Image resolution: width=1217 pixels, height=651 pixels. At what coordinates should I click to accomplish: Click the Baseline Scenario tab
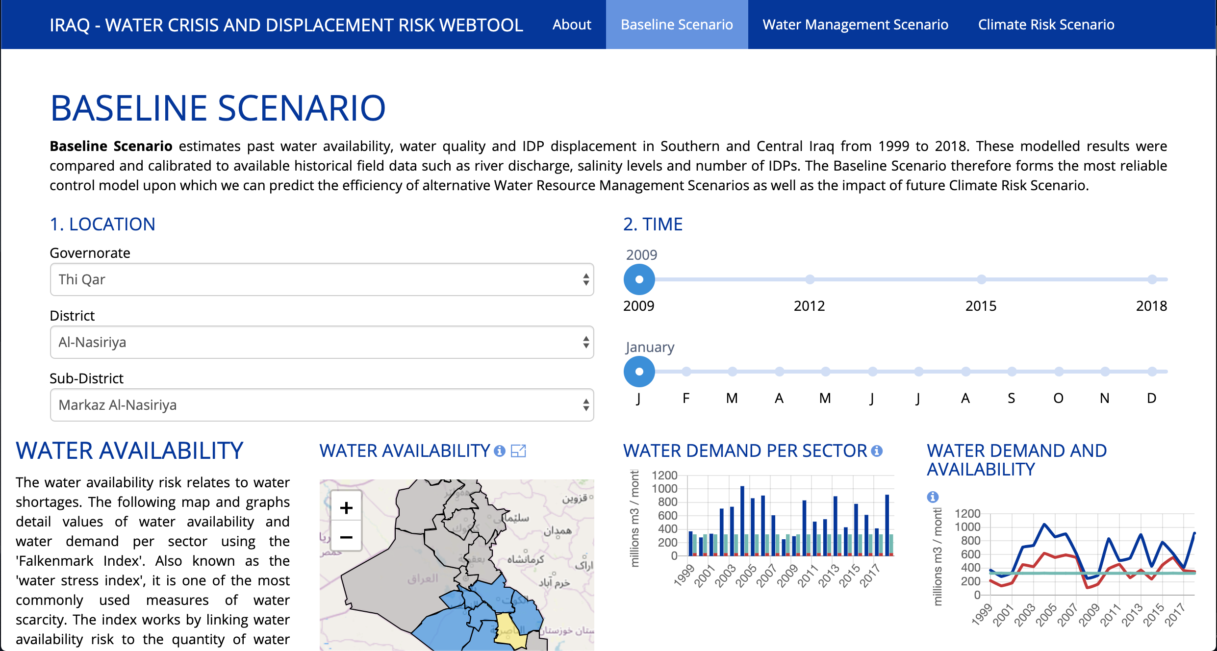tap(677, 25)
